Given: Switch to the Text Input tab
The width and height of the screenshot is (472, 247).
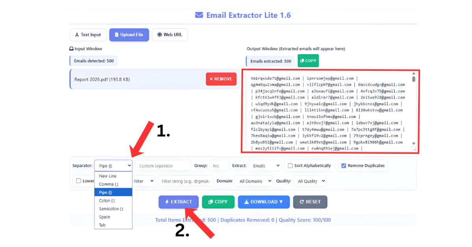Looking at the screenshot, I should pyautogui.click(x=88, y=35).
